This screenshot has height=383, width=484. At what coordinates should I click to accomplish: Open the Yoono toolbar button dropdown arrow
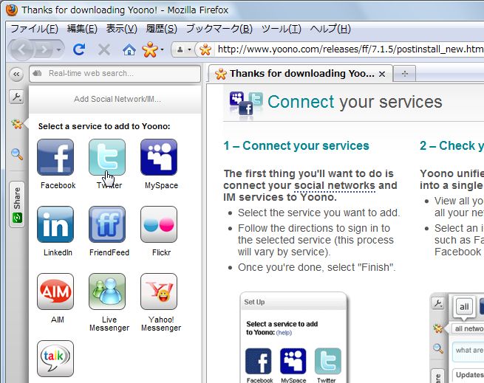tap(162, 49)
